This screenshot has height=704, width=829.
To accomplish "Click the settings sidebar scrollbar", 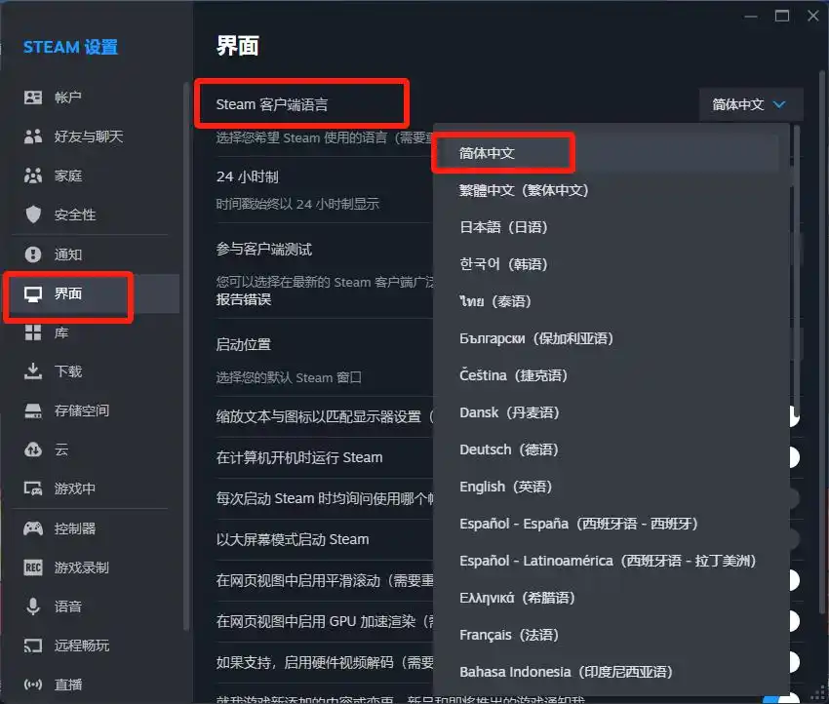I will pos(185,356).
